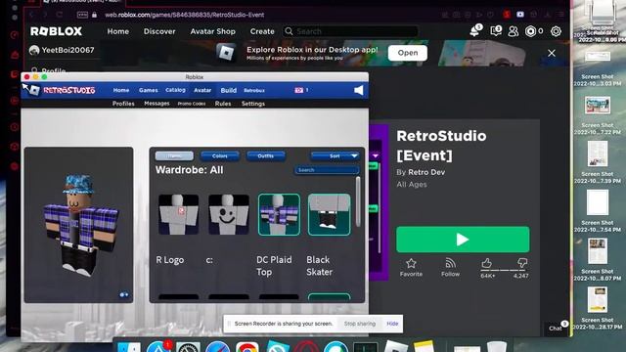626x352 pixels.
Task: Select the Items wardrobe tab
Action: (174, 156)
